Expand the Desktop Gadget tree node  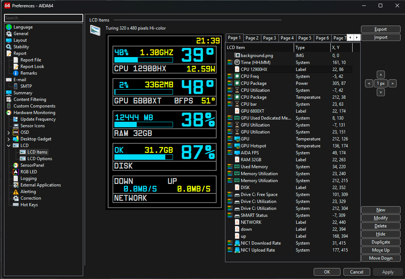click(x=8, y=139)
